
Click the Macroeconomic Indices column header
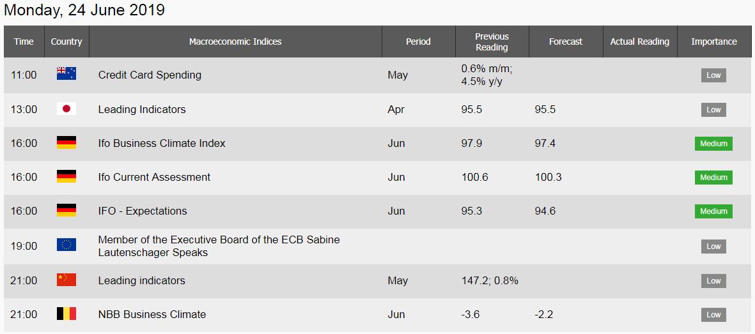coord(235,42)
